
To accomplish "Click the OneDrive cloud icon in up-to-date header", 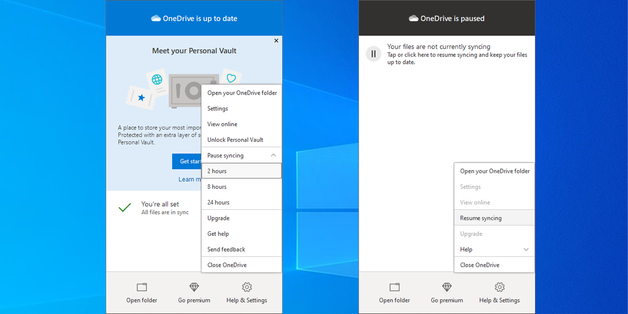I will tap(156, 18).
